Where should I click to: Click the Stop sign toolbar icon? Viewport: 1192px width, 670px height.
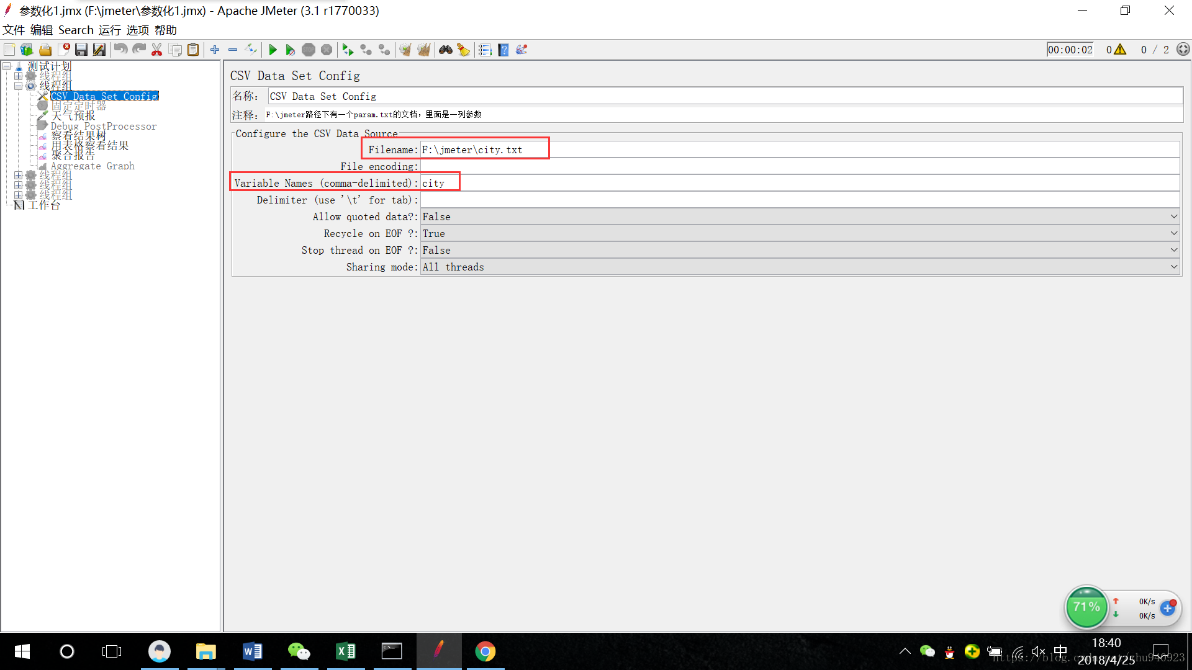coord(309,50)
